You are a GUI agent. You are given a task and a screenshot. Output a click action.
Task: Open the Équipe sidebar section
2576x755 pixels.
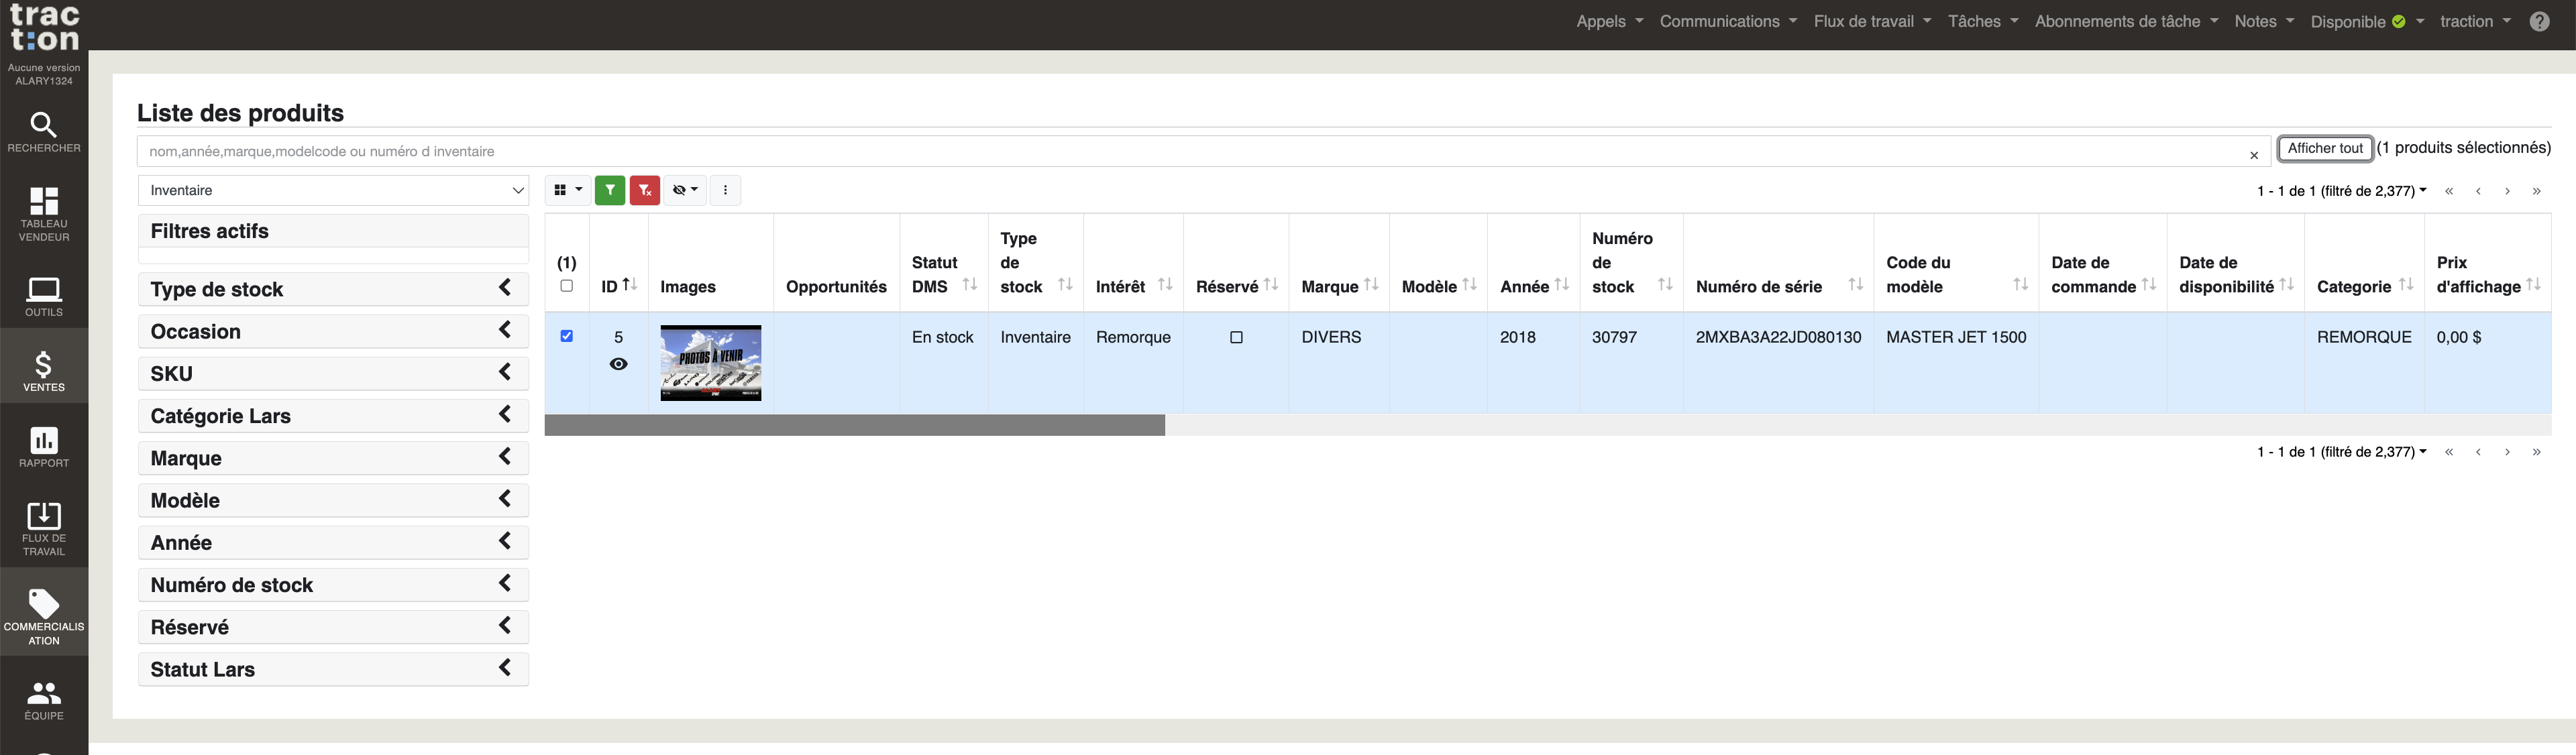(44, 701)
